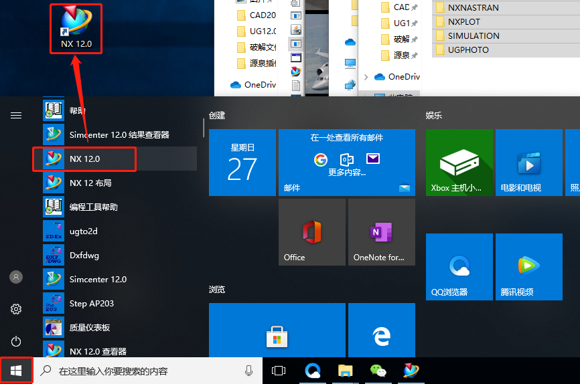Open Step AP203 app entry
580x384 pixels.
pos(115,304)
